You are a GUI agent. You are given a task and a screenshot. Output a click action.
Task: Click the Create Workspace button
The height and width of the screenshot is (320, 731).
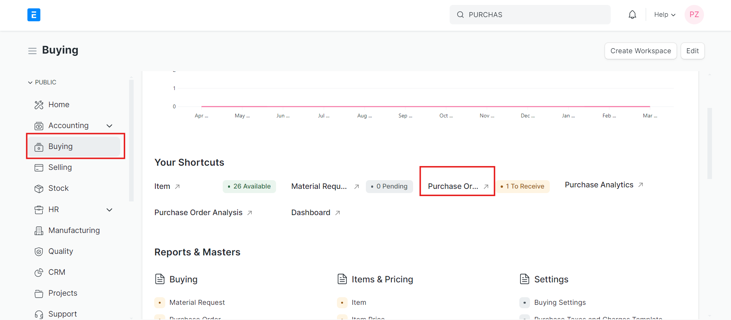[x=641, y=51]
